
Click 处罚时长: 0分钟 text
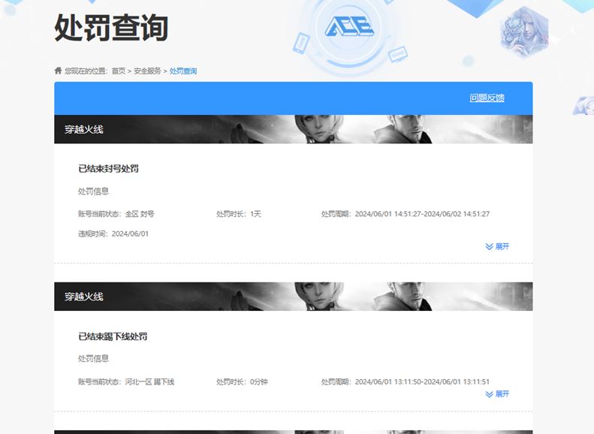click(x=242, y=381)
